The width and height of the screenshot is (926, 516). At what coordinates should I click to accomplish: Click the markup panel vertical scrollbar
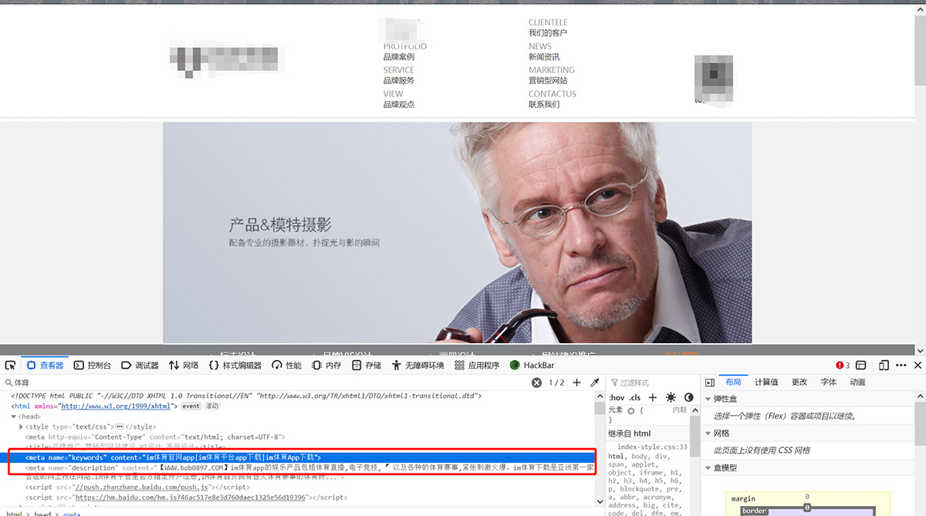pyautogui.click(x=600, y=449)
